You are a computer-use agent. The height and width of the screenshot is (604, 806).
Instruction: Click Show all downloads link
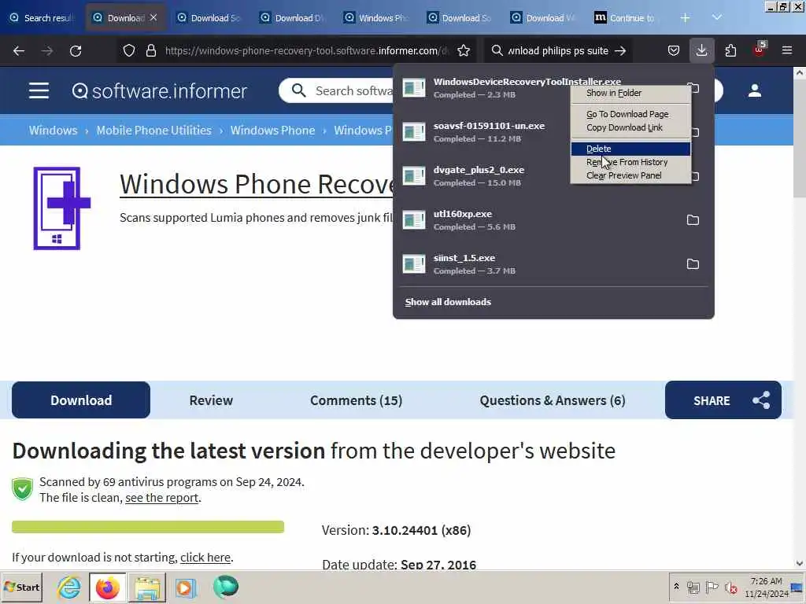click(448, 302)
